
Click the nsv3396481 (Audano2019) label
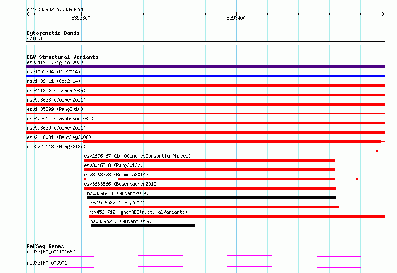118,193
